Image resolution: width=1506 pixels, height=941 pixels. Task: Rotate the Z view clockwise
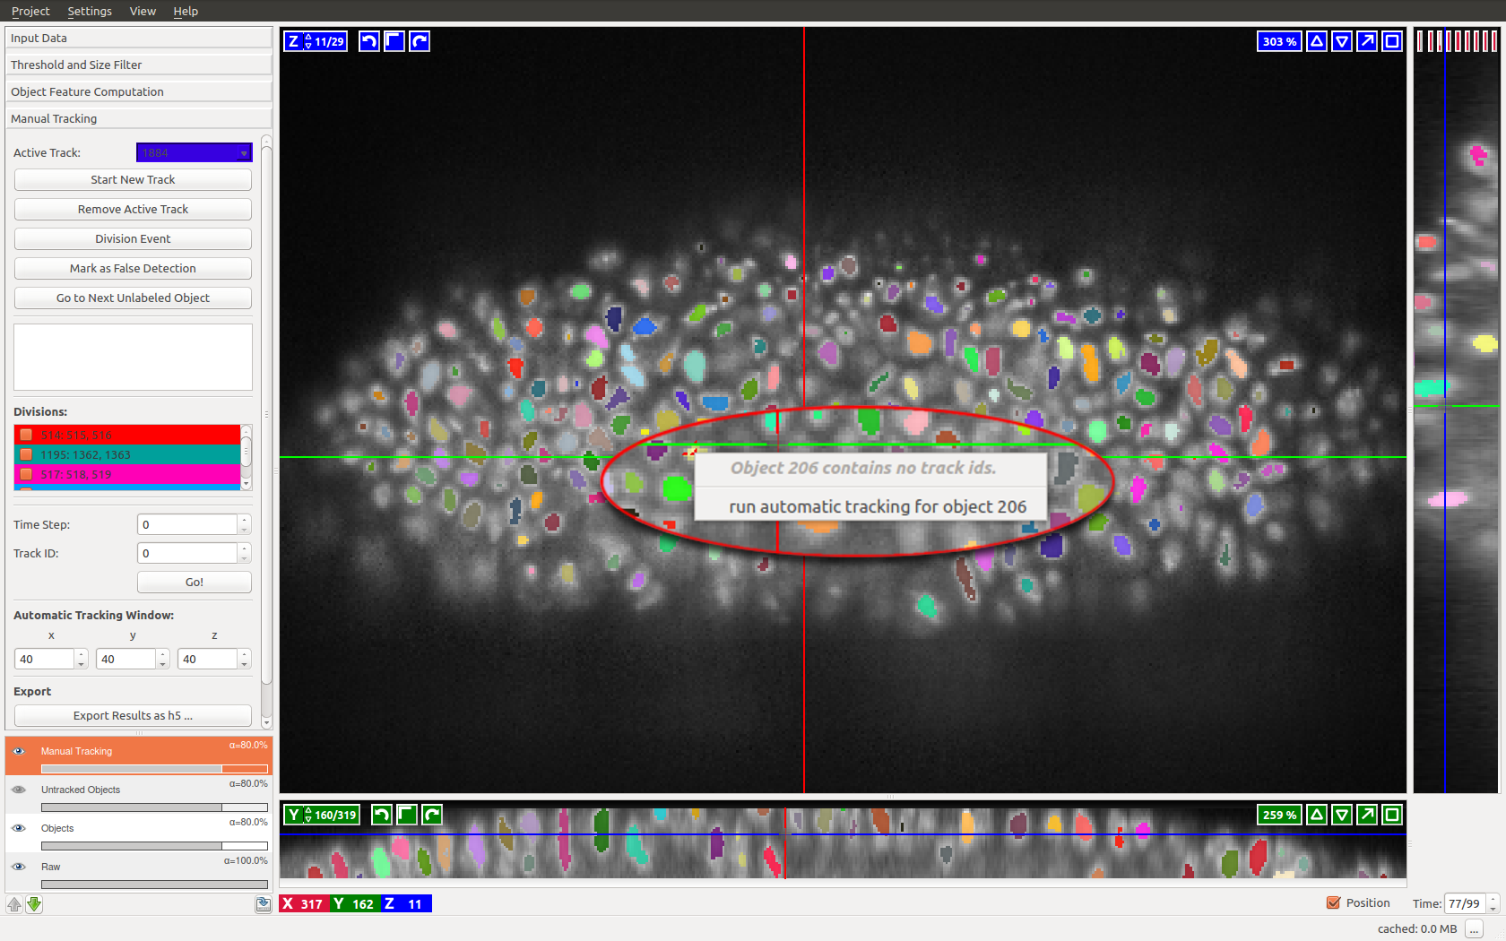(x=420, y=41)
